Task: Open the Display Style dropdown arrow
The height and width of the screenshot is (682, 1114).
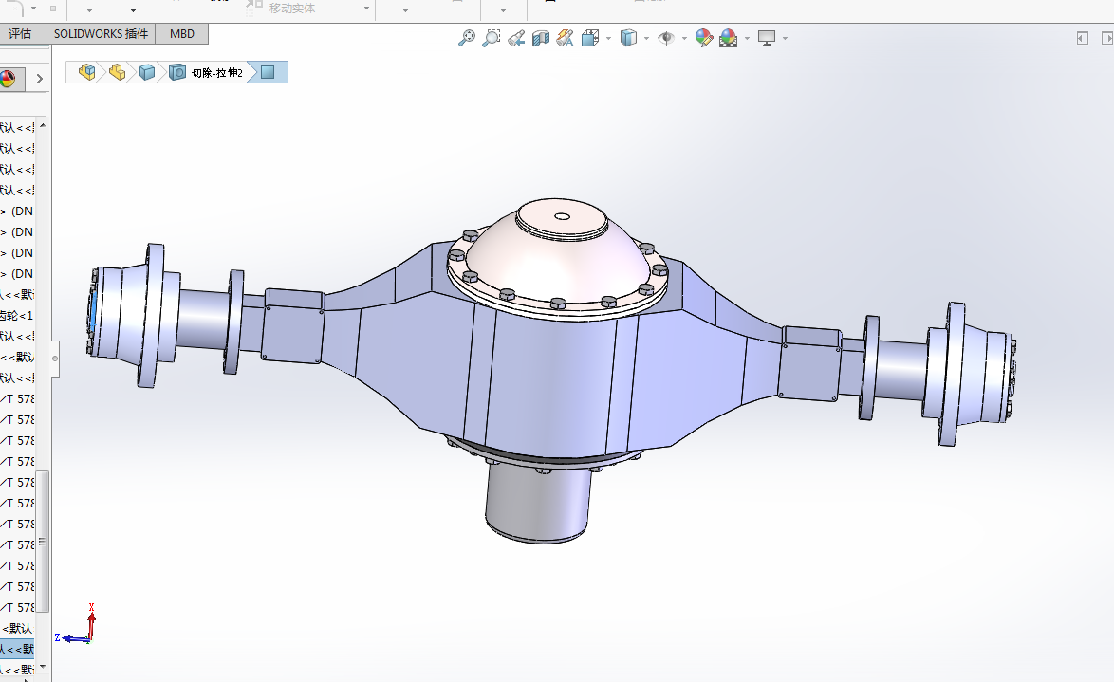Action: (x=646, y=39)
